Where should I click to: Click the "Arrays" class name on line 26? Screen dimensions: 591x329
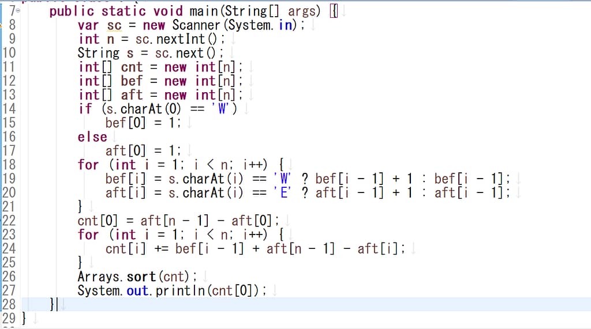tap(98, 277)
